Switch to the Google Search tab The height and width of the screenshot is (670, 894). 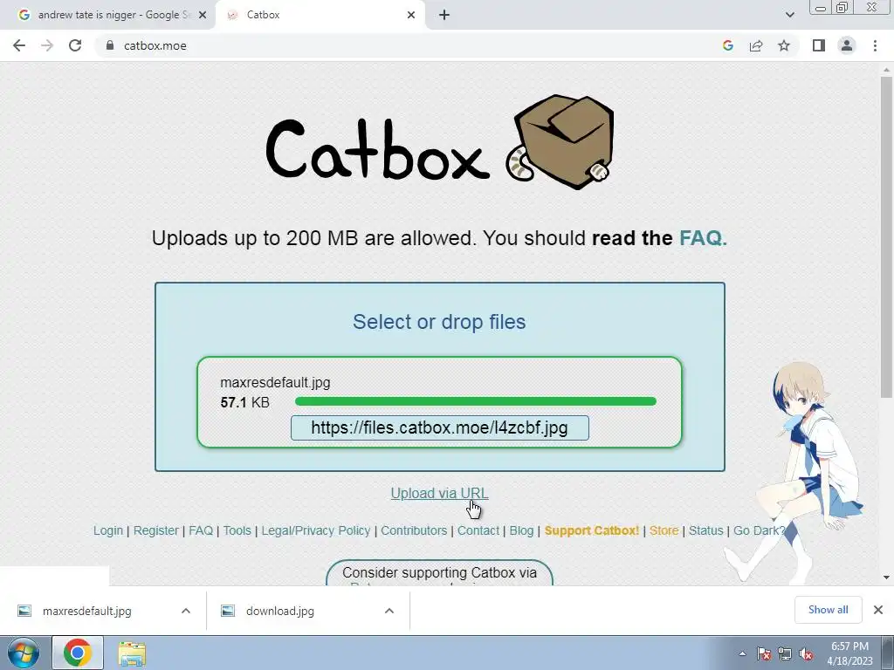click(x=107, y=15)
